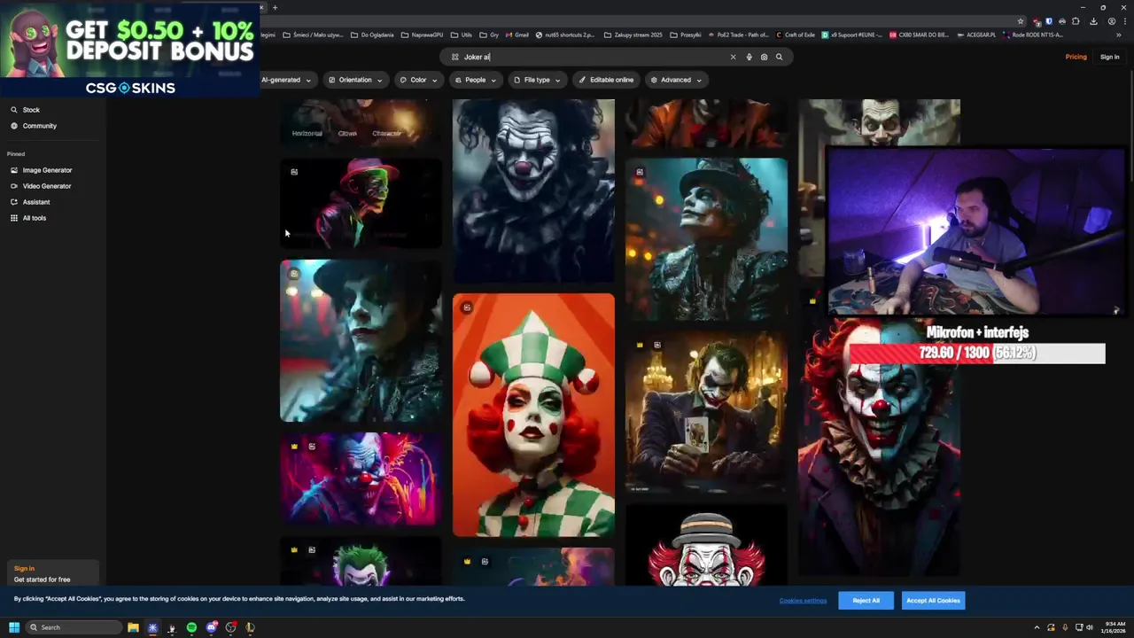Open the Gmail bookmark
Image resolution: width=1134 pixels, height=638 pixels.
[x=517, y=35]
